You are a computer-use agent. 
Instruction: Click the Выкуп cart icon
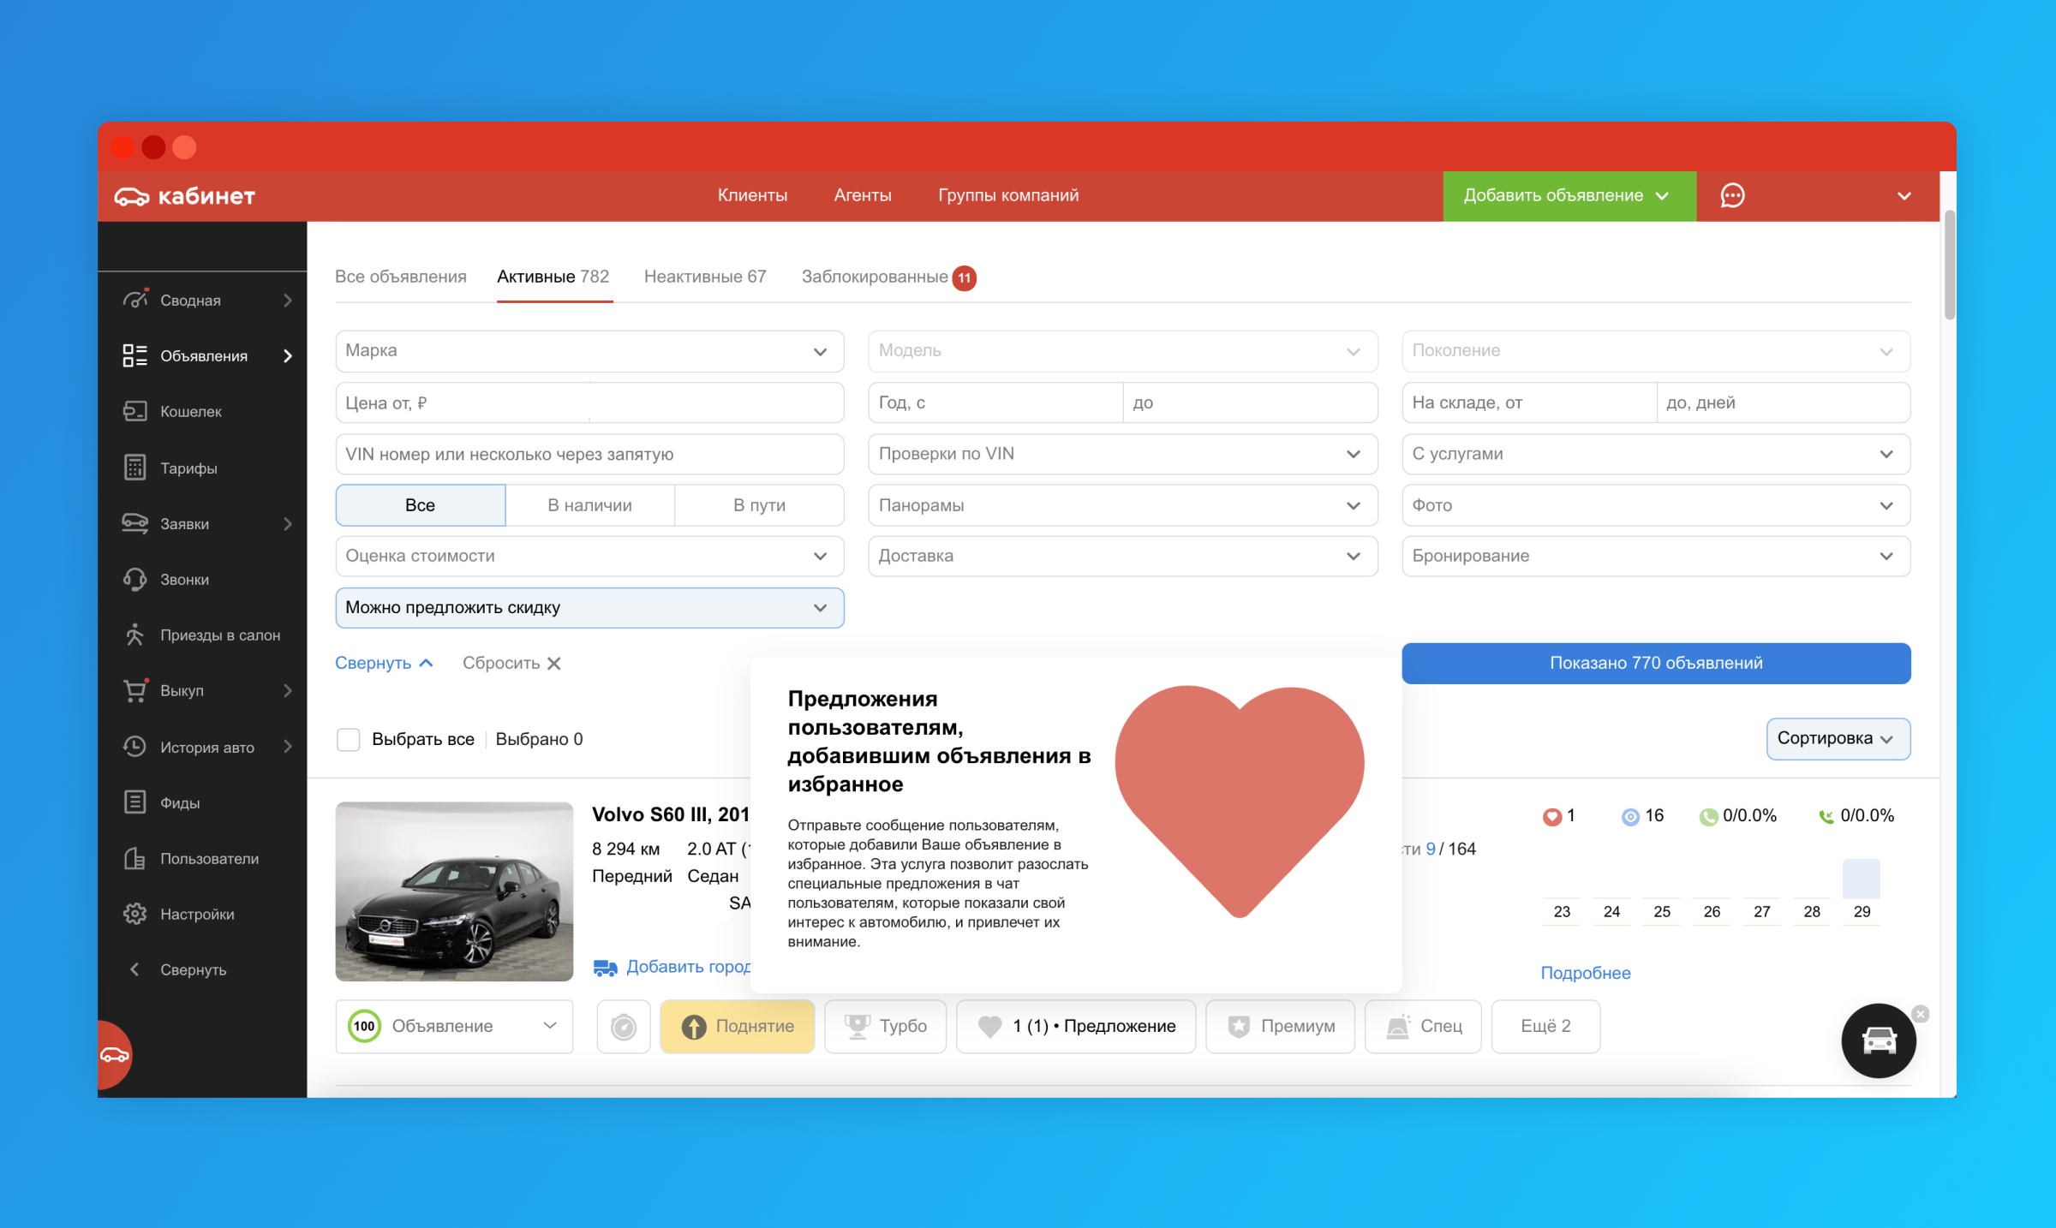(134, 690)
